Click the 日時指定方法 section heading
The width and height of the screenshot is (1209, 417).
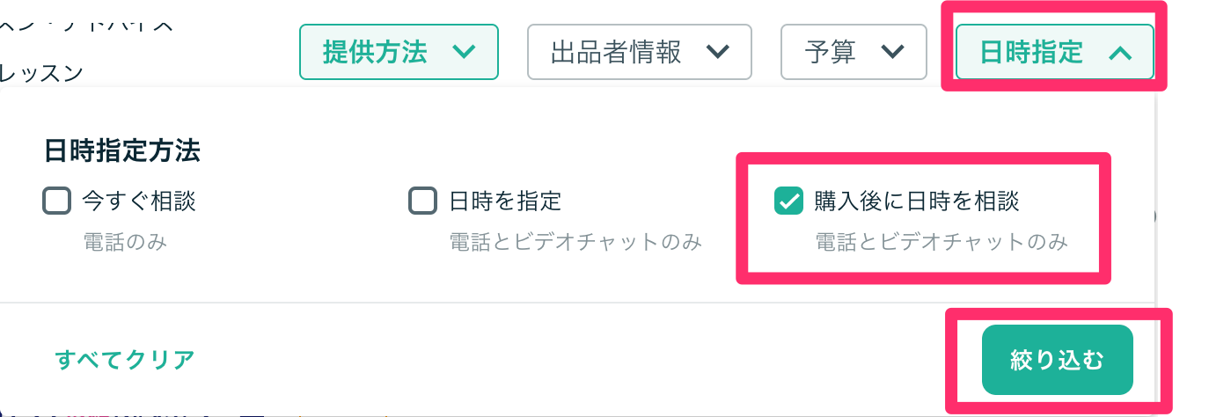coord(122,151)
